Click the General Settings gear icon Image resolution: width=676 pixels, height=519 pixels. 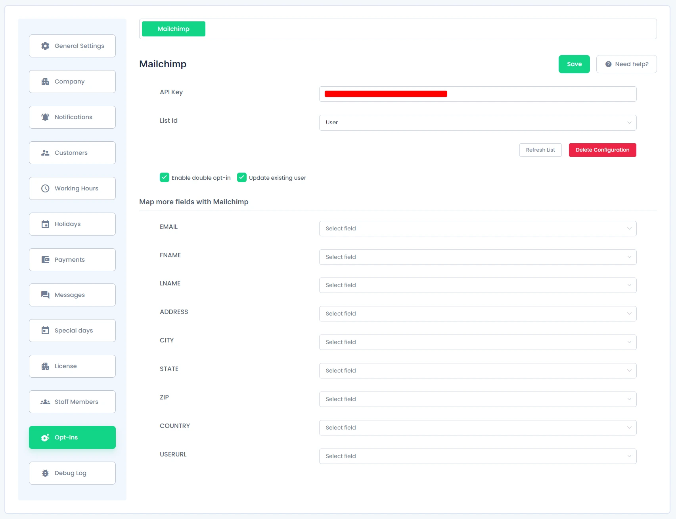45,46
